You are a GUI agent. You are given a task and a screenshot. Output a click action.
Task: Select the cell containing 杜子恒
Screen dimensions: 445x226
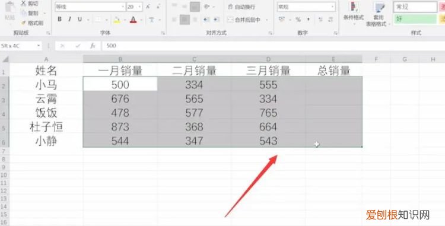46,127
